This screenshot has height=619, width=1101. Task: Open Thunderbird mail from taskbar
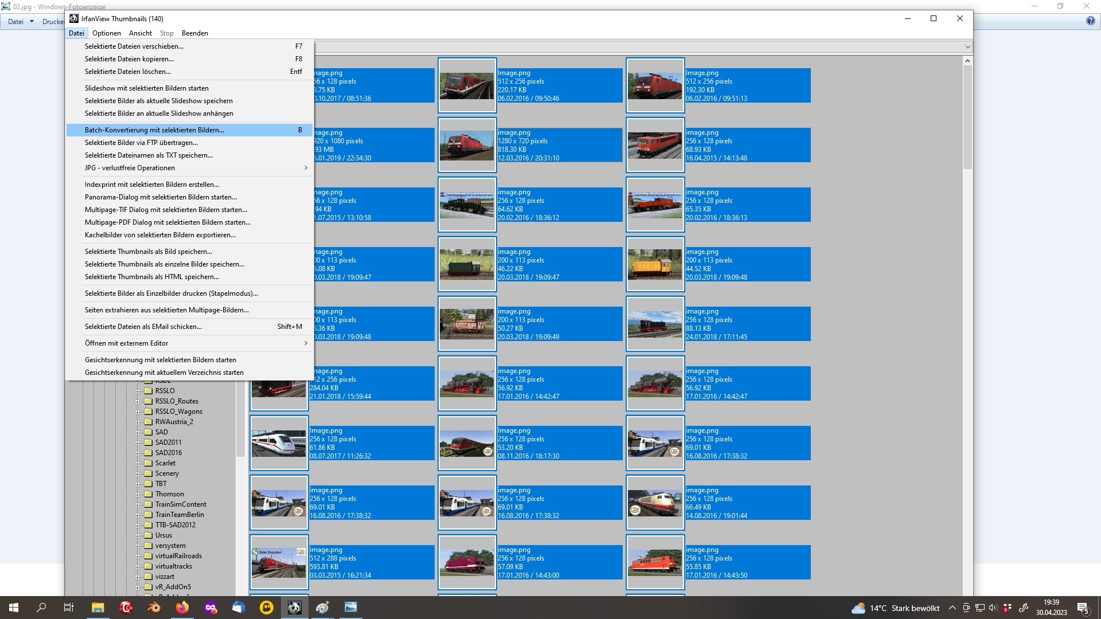[x=239, y=608]
